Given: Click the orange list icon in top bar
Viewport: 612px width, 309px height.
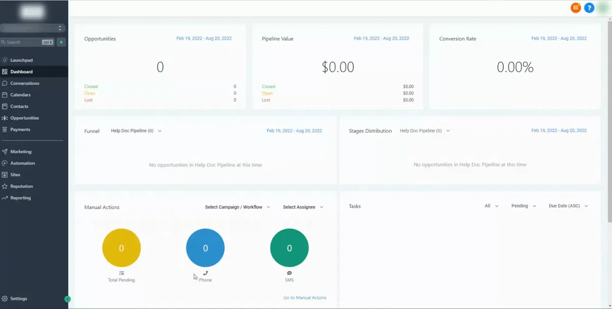Looking at the screenshot, I should 576,8.
